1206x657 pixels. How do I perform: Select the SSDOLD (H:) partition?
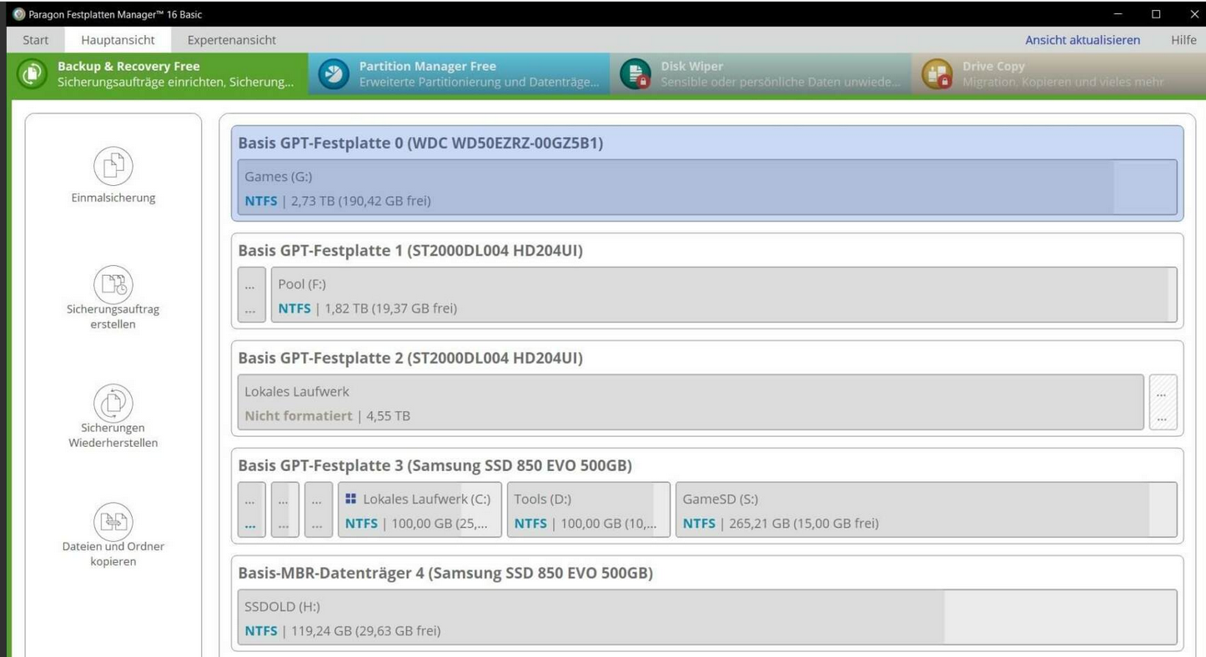(x=707, y=618)
